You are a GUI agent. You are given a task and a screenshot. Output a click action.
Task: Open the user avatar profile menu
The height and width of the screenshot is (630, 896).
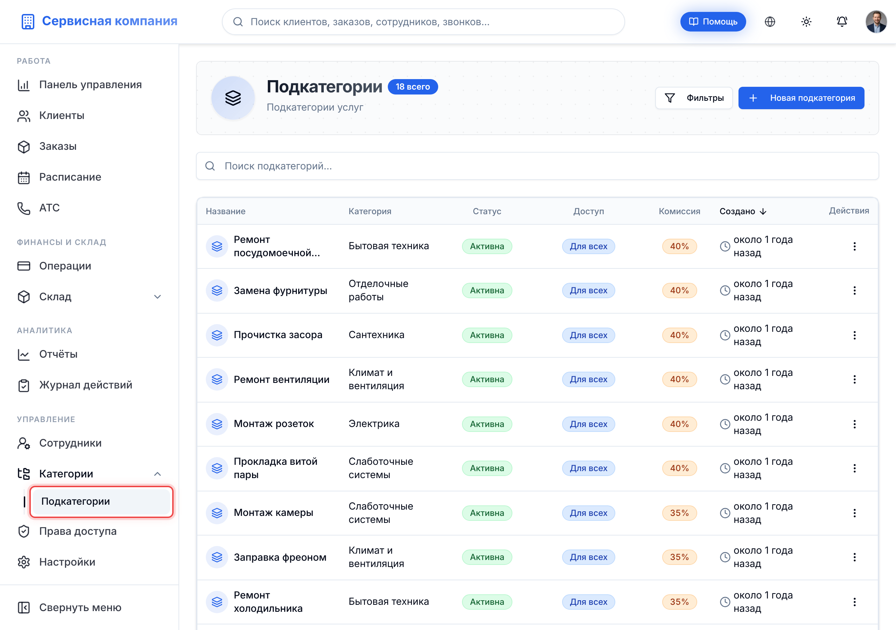[x=876, y=22]
